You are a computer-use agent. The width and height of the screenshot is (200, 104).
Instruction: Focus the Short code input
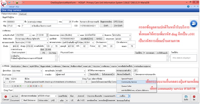[27, 75]
